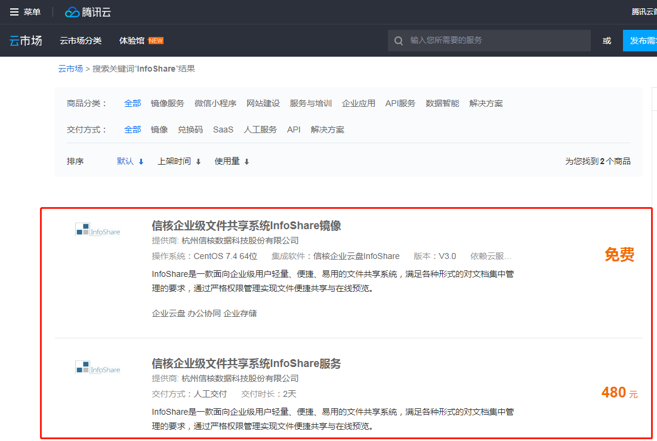Click the 云市场 breadcrumb link
The width and height of the screenshot is (657, 441).
click(x=70, y=69)
